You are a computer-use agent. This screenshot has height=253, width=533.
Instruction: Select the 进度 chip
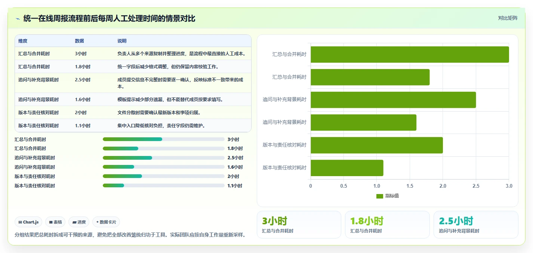click(79, 222)
